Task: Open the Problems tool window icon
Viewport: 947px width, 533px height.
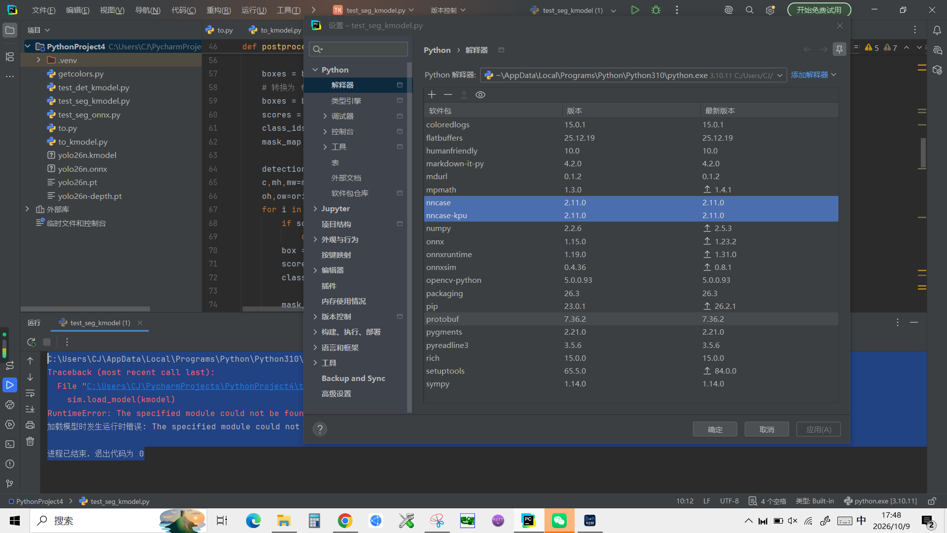Action: 10,464
